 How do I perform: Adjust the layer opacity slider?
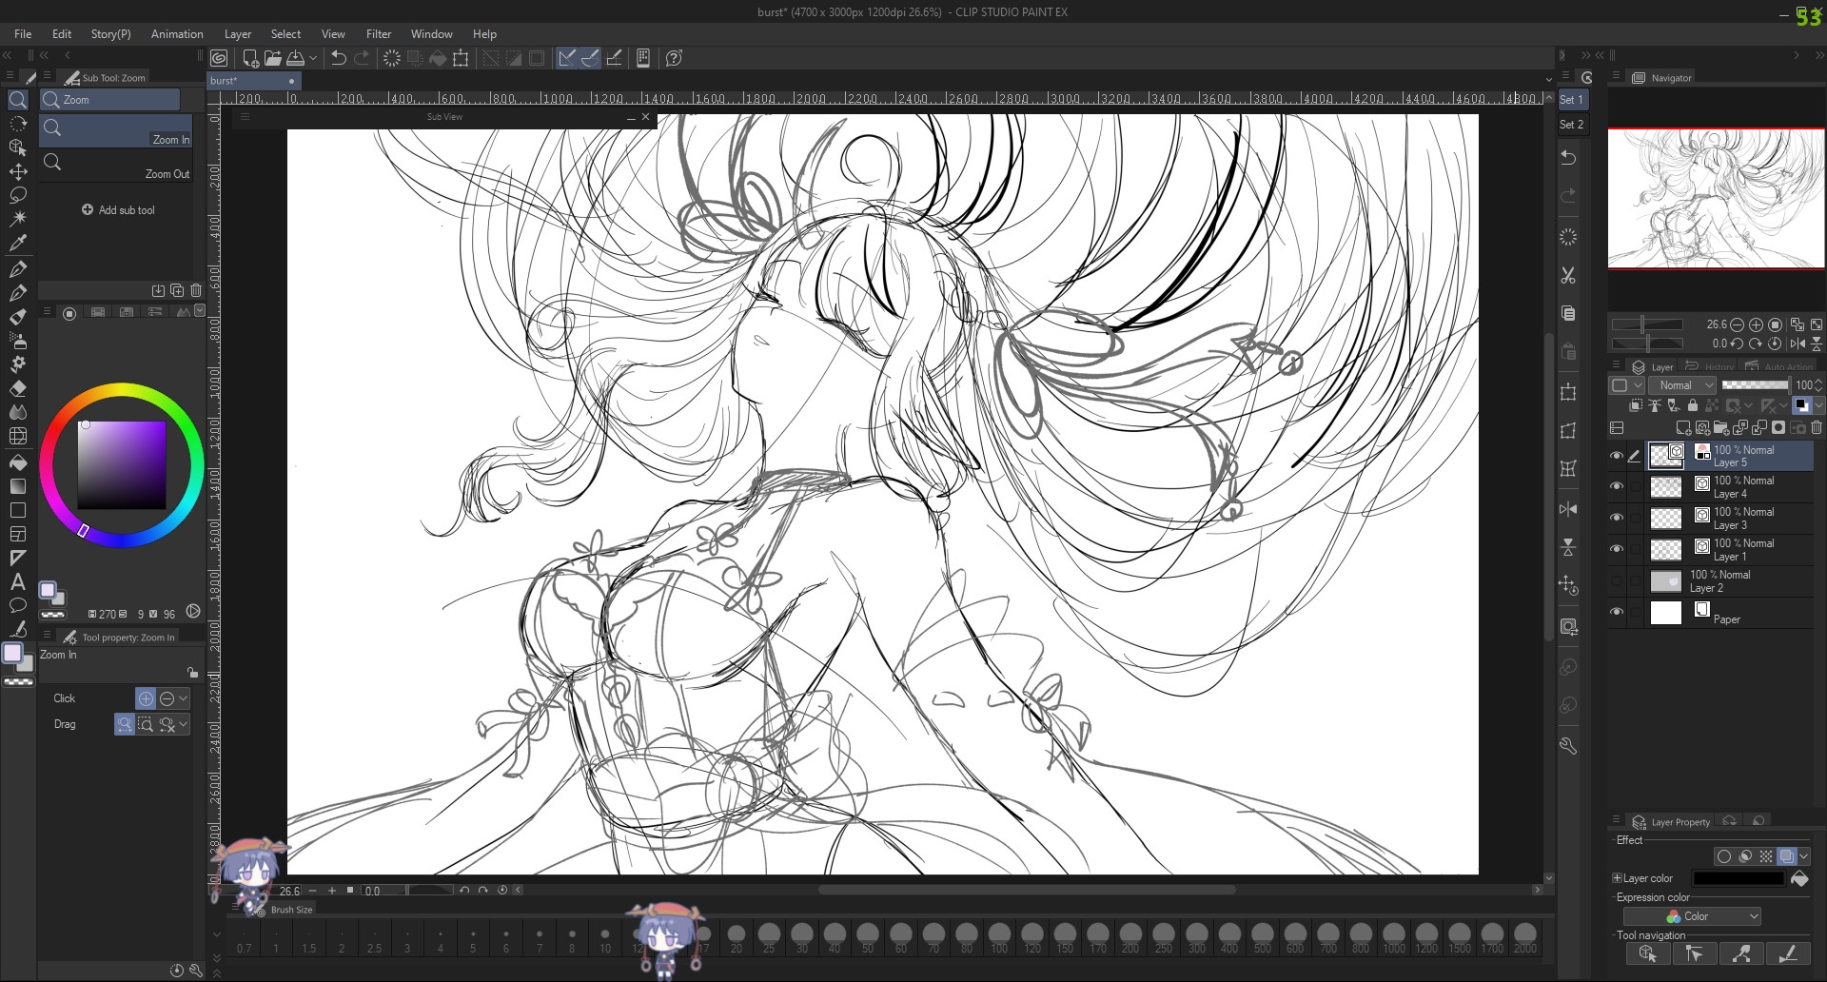click(1755, 385)
